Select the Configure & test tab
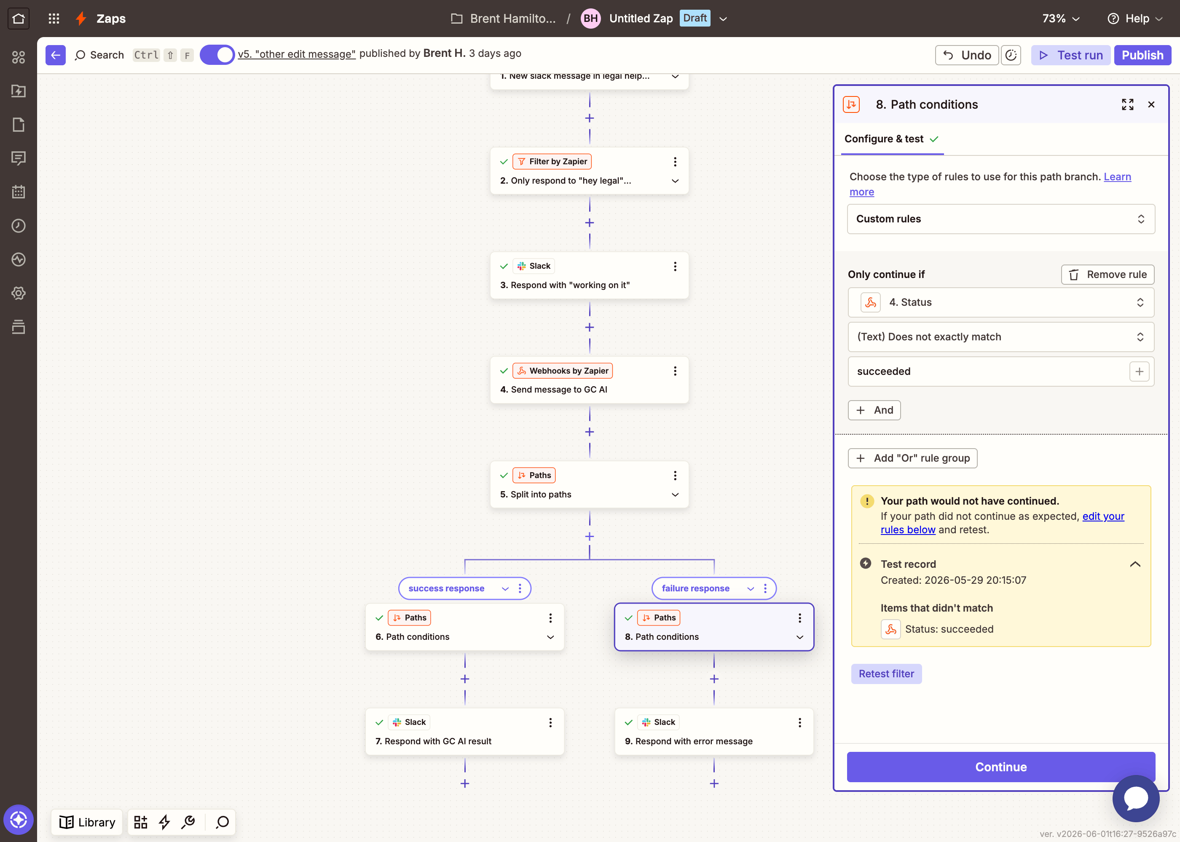Image resolution: width=1180 pixels, height=842 pixels. coord(892,139)
